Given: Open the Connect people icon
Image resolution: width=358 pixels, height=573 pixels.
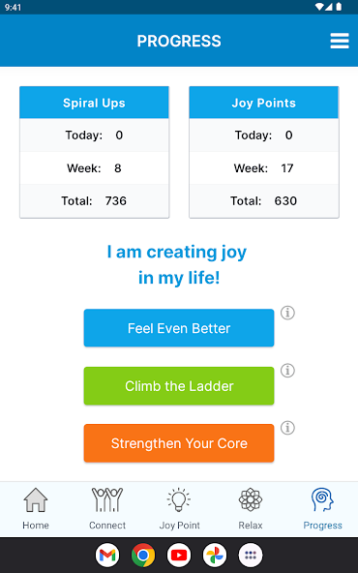Looking at the screenshot, I should tap(107, 499).
